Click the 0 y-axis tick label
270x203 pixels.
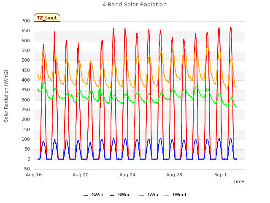click(29, 159)
